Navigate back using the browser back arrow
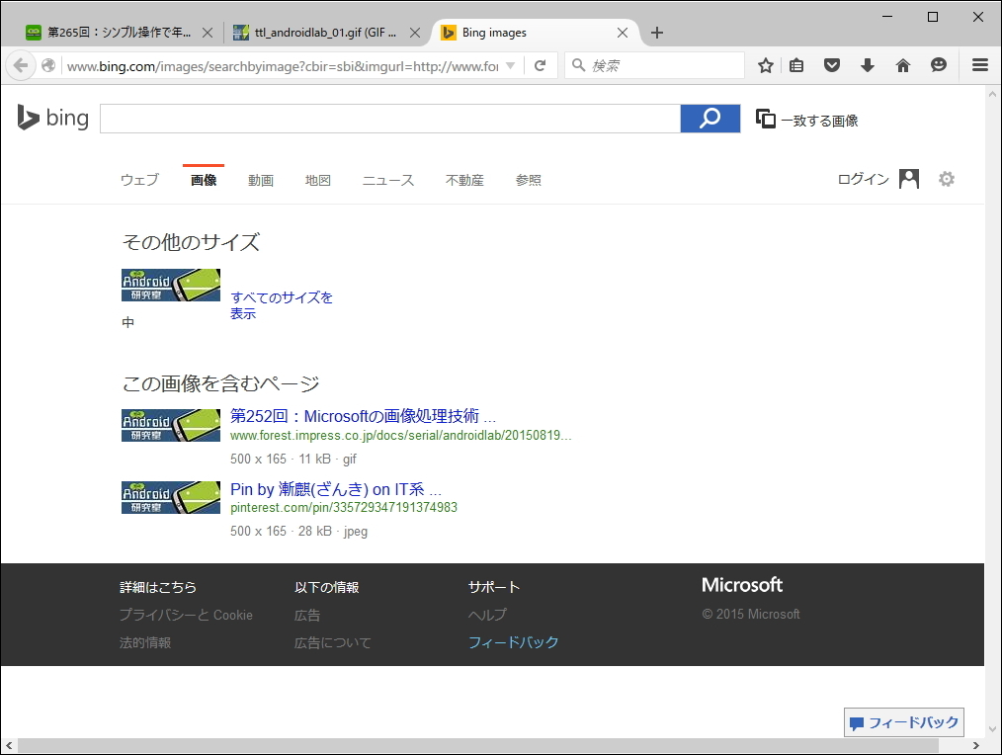This screenshot has width=1002, height=755. pos(20,65)
